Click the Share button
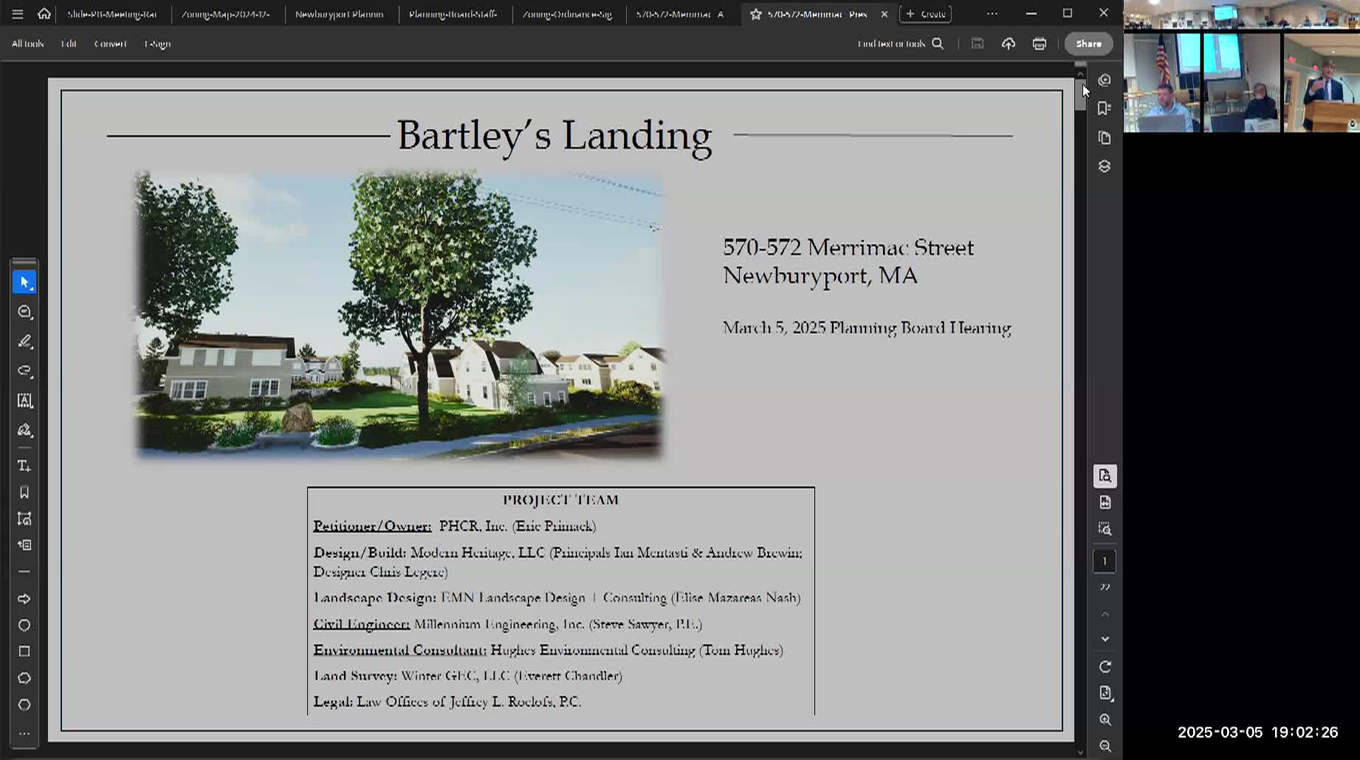 click(1089, 44)
